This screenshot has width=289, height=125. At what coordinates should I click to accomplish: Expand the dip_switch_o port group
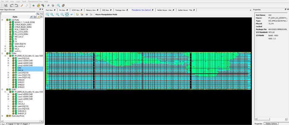(x=5, y=46)
